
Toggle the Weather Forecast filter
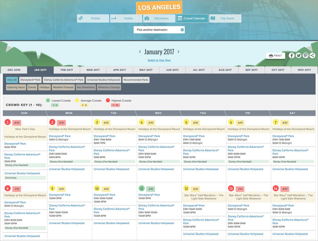tap(63, 87)
